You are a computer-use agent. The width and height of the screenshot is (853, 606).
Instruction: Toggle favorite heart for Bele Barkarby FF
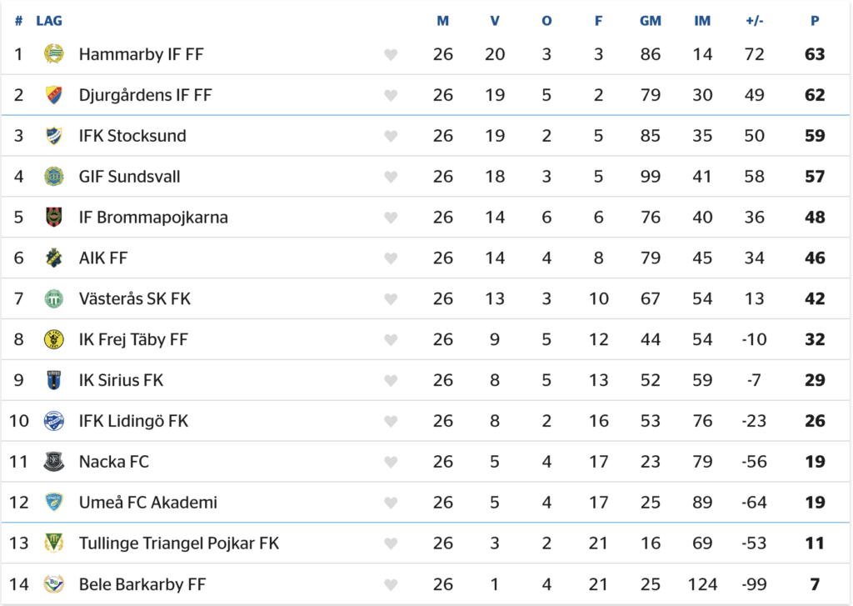(x=391, y=584)
